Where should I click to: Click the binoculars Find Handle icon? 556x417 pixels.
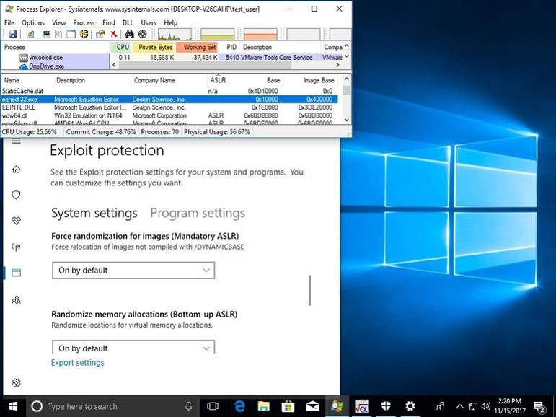(x=129, y=34)
